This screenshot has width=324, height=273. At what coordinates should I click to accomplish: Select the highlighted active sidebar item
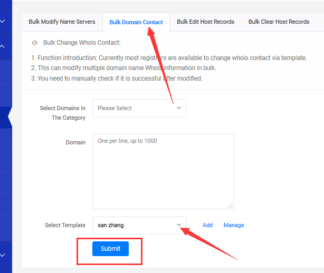coord(6,117)
